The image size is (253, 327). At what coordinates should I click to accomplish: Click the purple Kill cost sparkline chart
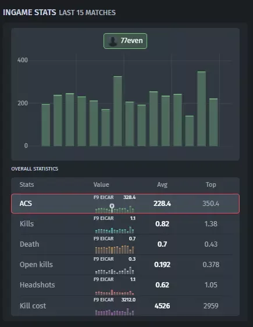pos(115,312)
